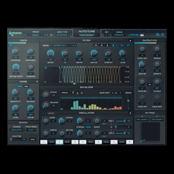Viewport: 174px width, 174px height.
Task: Click the Noise section power square icon
Action: 37,82
